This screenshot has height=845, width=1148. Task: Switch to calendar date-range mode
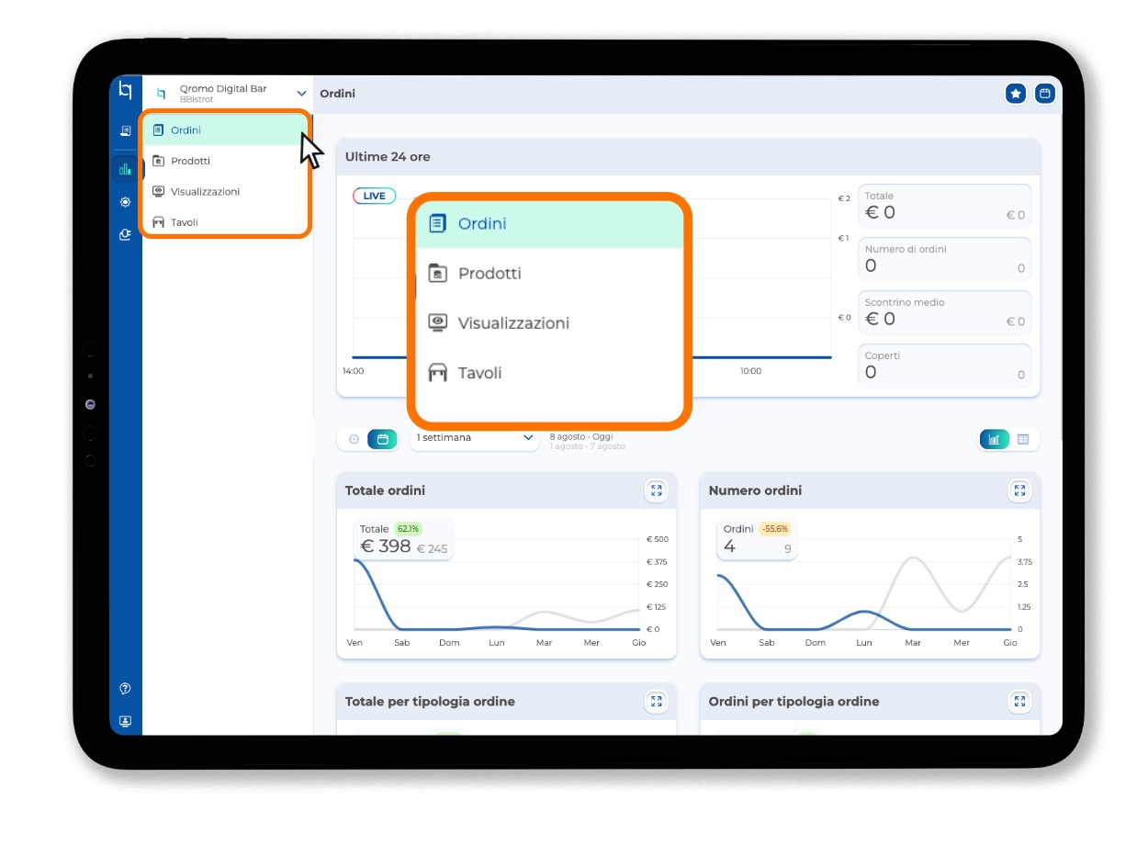(382, 439)
